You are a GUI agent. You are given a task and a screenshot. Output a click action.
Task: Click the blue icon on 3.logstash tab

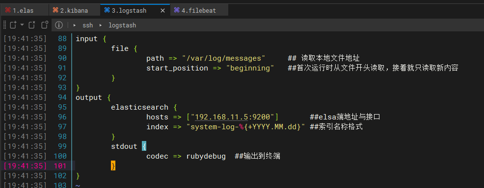(107, 10)
